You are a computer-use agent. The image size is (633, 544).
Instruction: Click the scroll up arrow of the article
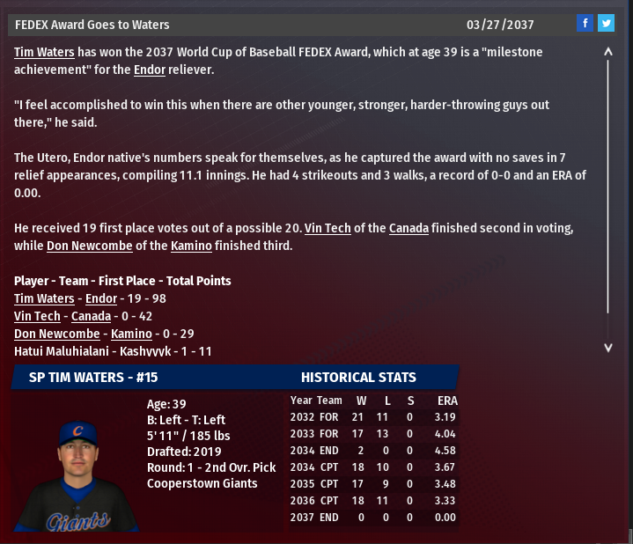[608, 52]
